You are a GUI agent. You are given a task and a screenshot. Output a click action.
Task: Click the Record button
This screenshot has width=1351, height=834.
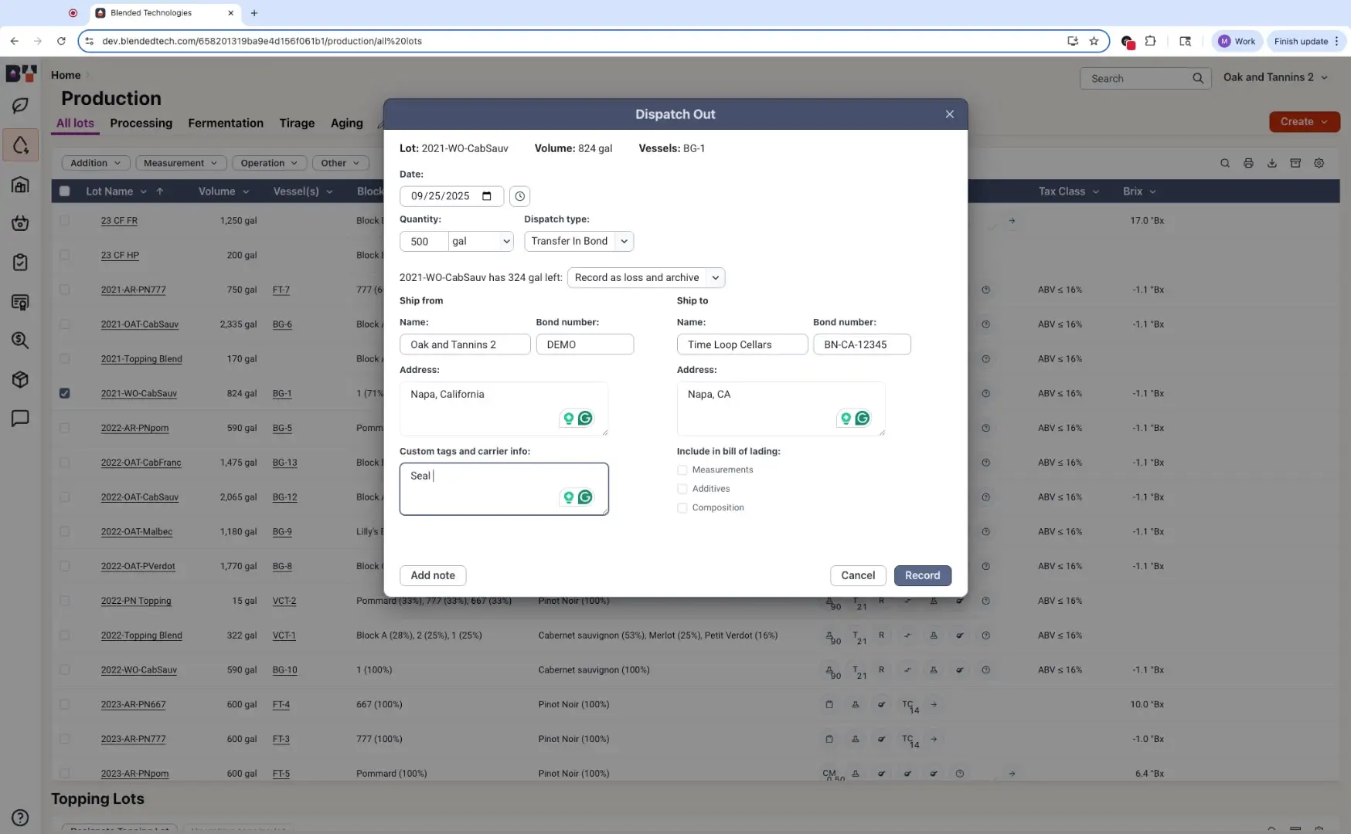click(x=923, y=575)
